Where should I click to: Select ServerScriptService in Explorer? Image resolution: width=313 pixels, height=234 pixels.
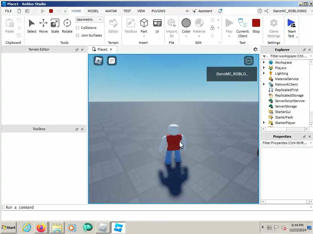[x=290, y=101]
